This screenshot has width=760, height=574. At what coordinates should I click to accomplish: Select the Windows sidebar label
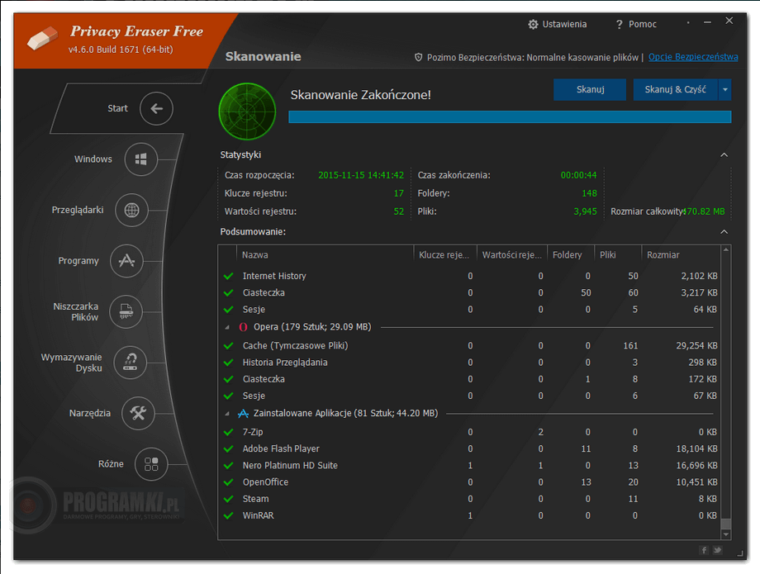point(93,159)
